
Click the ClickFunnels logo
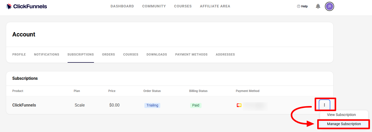pyautogui.click(x=26, y=6)
